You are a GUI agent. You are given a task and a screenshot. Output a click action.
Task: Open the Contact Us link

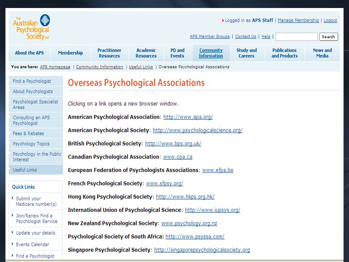(245, 36)
